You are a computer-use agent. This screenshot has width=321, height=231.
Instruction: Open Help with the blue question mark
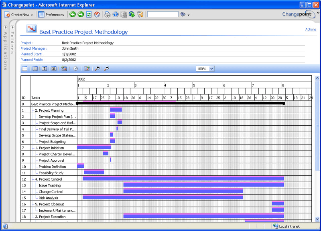(116, 14)
